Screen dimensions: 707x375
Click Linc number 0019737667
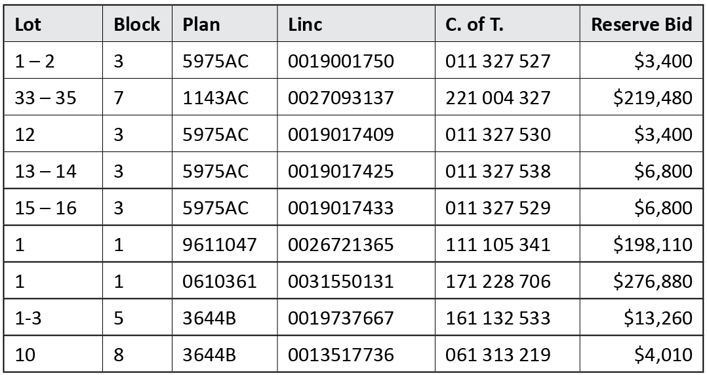point(341,318)
